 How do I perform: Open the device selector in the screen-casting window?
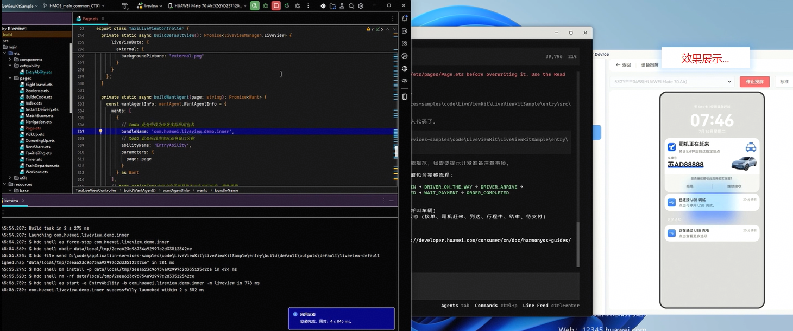click(672, 82)
